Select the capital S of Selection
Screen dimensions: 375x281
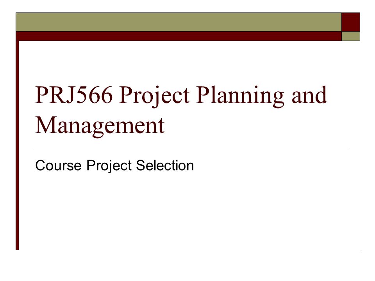point(140,165)
